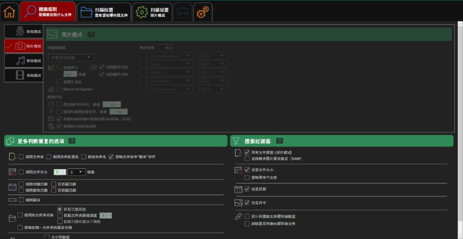Select the 匹配文件夹路径深度 folder depth option

pyautogui.click(x=60, y=215)
